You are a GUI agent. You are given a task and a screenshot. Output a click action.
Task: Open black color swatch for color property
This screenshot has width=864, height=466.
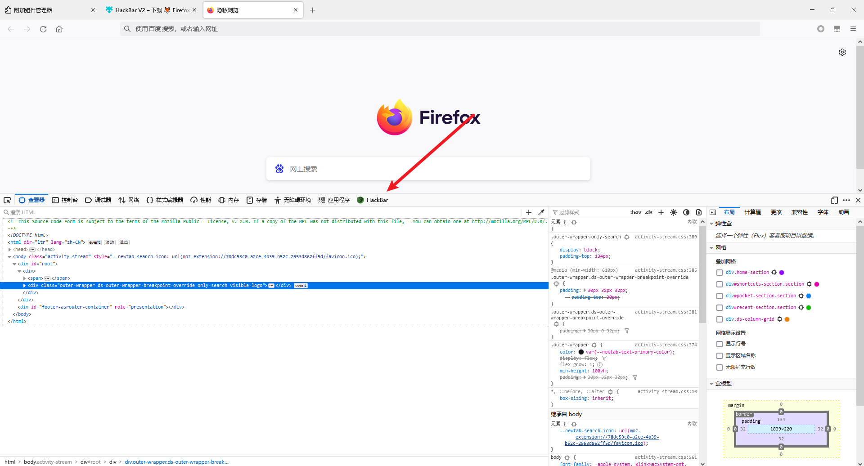581,352
